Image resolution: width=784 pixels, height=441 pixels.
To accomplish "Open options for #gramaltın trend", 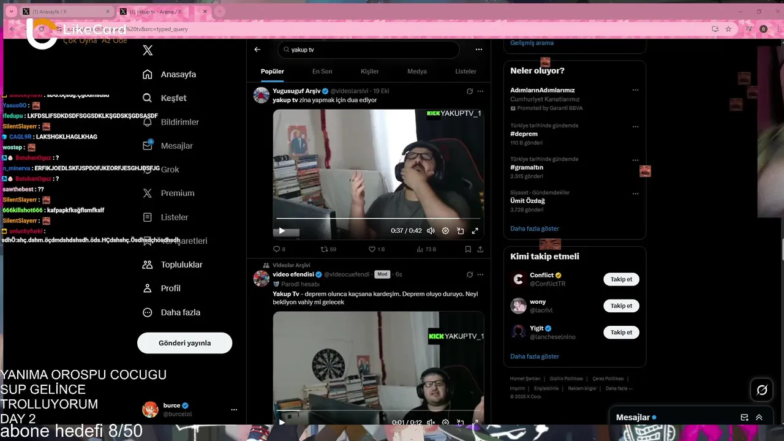I will [x=635, y=160].
